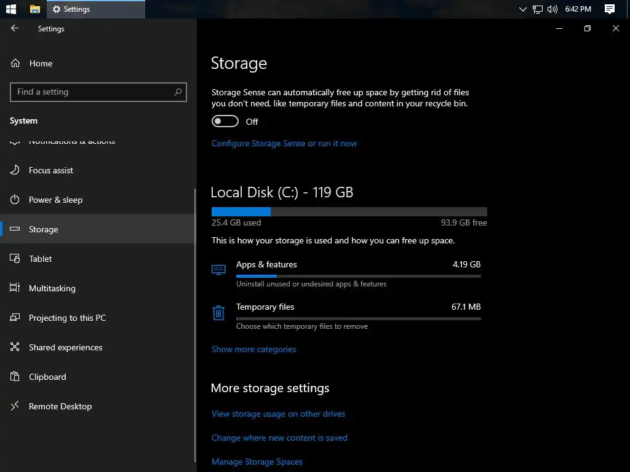The image size is (630, 472).
Task: Click the 93.9 GB free label
Action: (x=464, y=222)
